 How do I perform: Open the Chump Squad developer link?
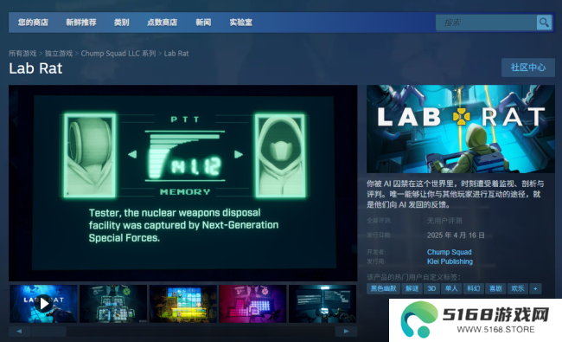click(449, 252)
